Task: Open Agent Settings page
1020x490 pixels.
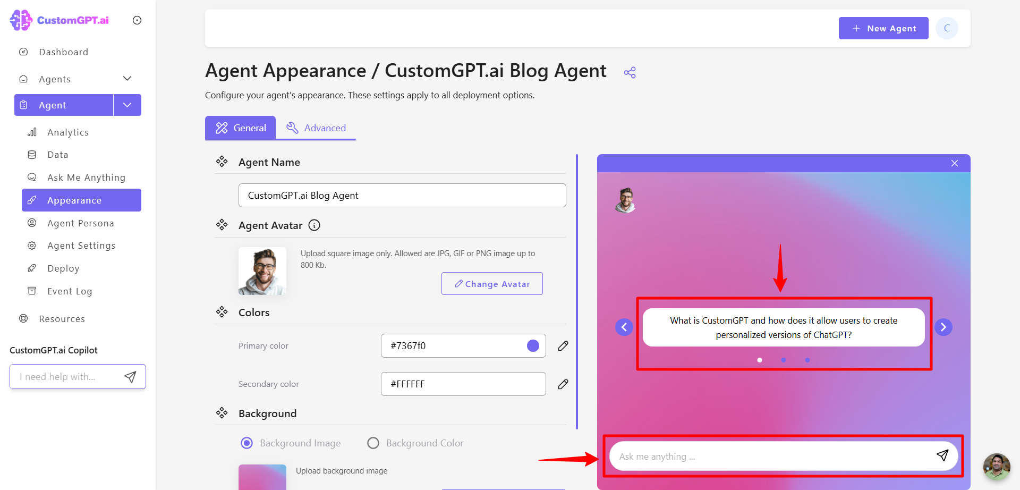Action: point(81,246)
